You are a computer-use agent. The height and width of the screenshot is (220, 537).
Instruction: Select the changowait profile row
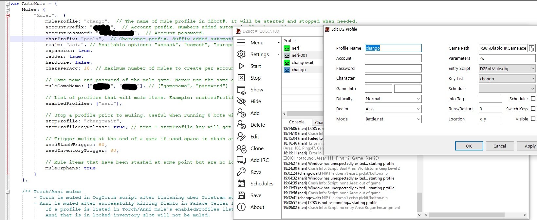[303, 63]
